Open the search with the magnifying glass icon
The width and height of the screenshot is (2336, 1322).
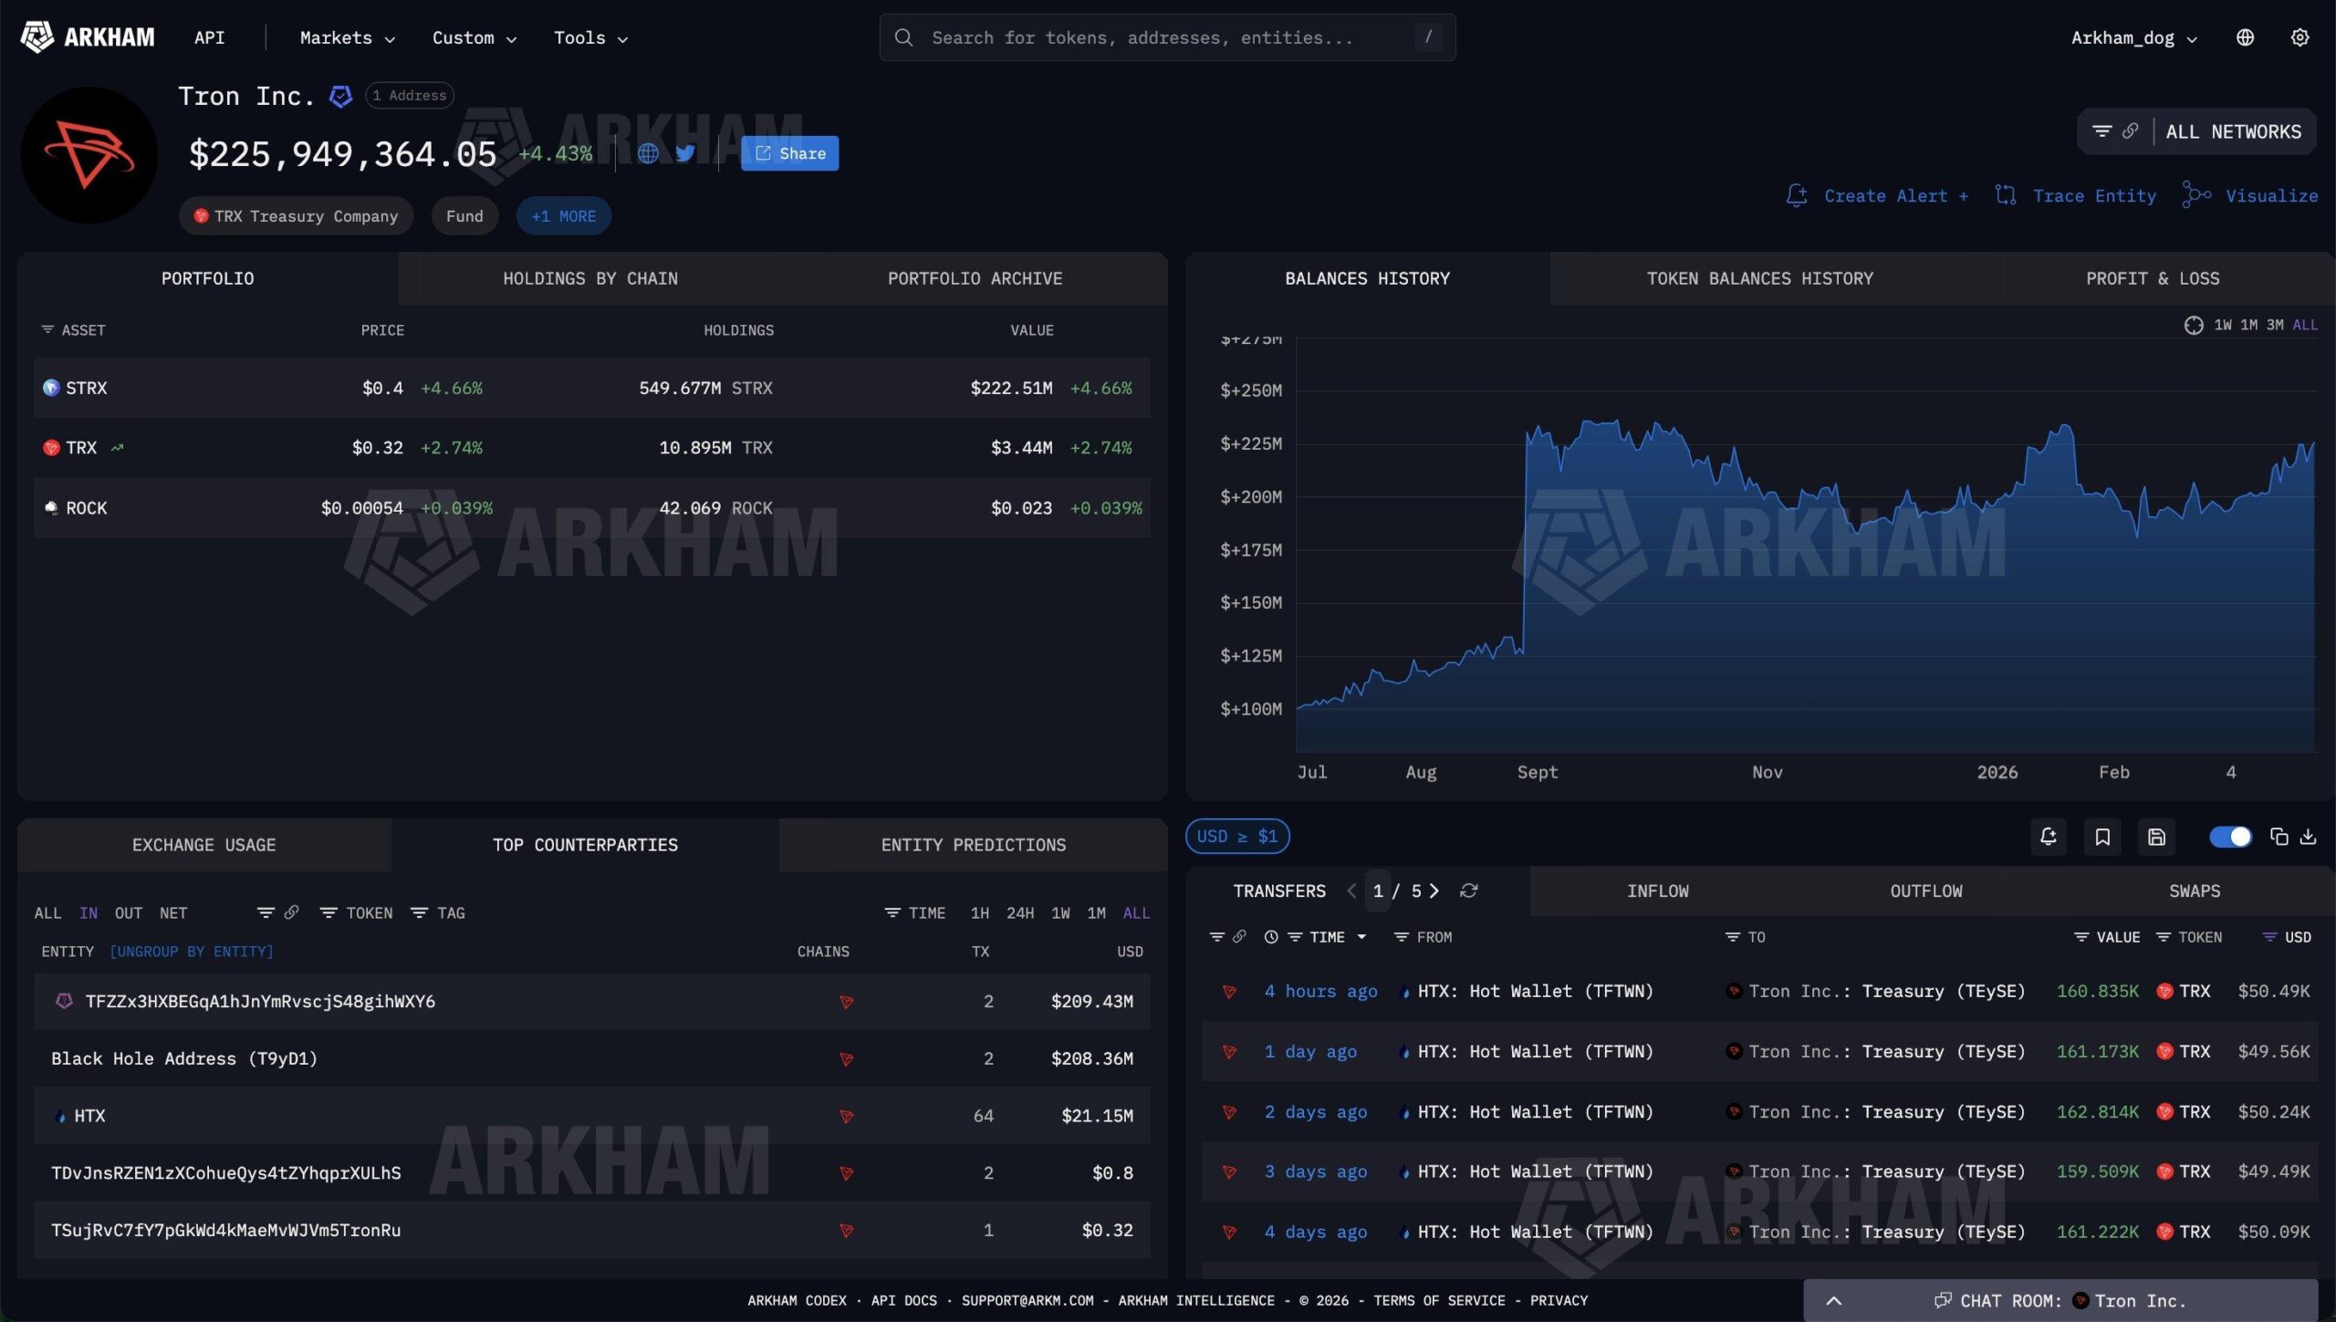[x=903, y=37]
